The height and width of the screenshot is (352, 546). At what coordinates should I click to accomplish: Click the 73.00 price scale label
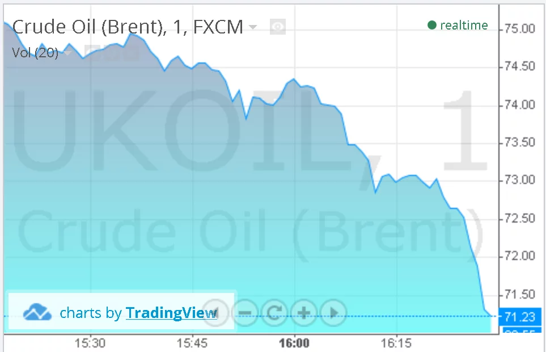(520, 180)
